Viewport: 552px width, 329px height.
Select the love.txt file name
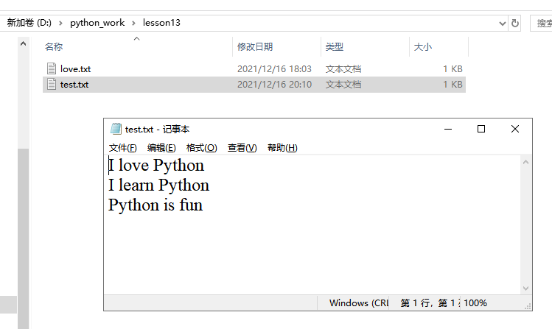point(75,69)
